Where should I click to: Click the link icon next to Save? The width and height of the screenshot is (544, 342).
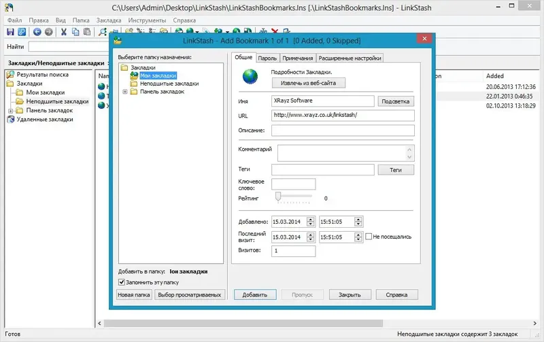point(22,32)
